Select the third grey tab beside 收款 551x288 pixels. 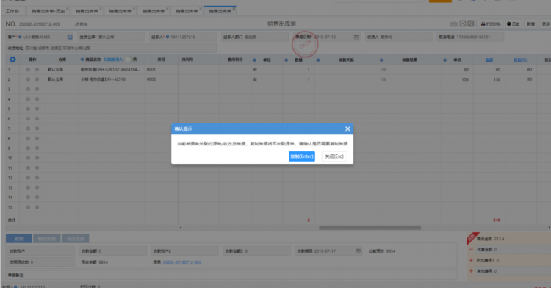coord(75,239)
